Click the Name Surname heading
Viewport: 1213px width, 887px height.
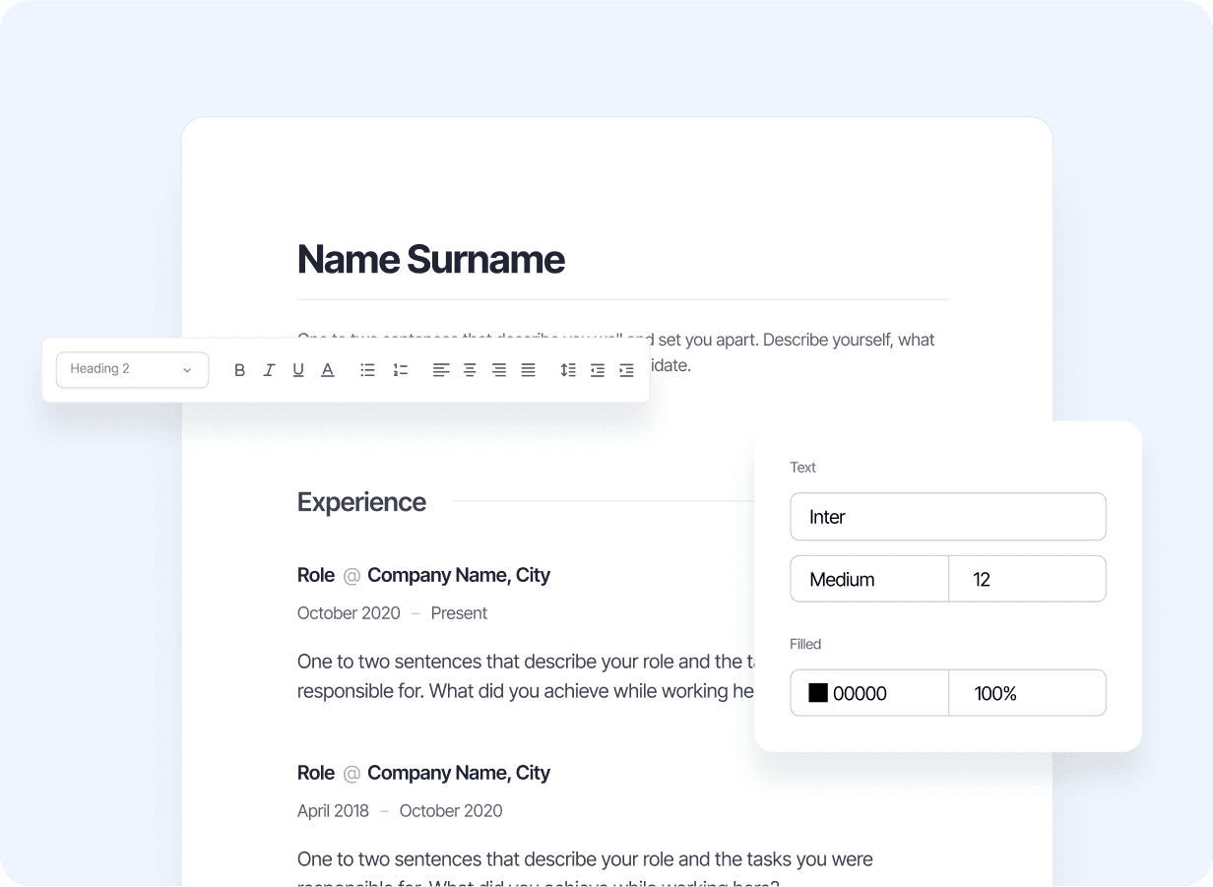click(431, 260)
